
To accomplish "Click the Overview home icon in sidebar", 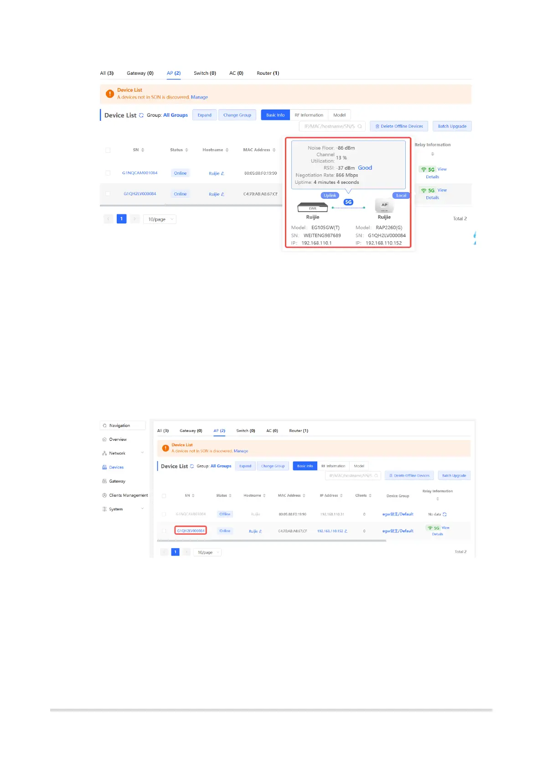I will tap(104, 440).
